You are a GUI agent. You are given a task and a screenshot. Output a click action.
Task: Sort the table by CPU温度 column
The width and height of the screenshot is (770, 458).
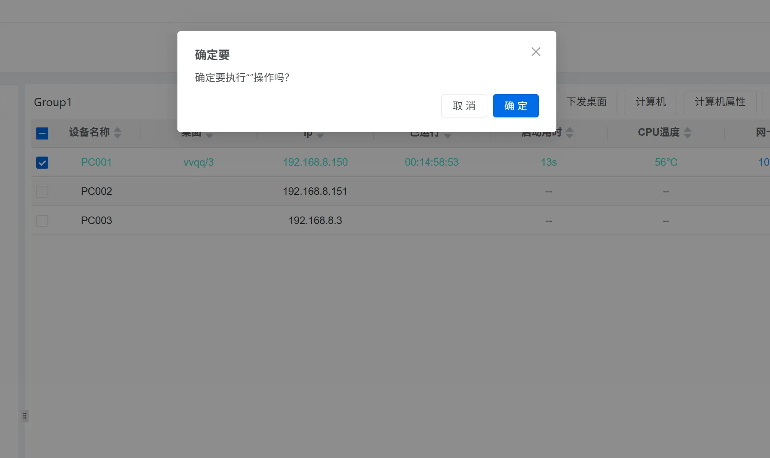[688, 132]
